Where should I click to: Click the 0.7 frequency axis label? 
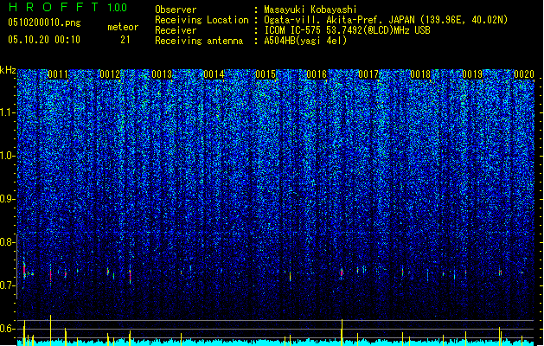(8, 285)
